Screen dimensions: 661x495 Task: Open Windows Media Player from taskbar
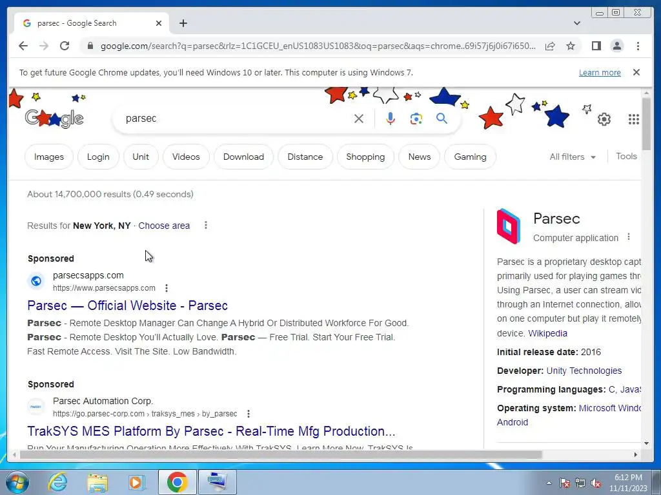tap(136, 482)
